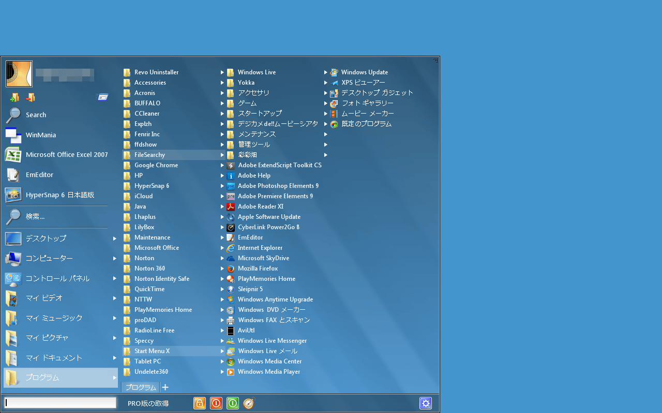Click the PRO版の取得 link
Viewport: 662px width, 413px height.
click(x=148, y=403)
